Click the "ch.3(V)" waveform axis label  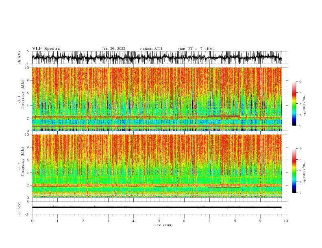[x=20, y=208]
